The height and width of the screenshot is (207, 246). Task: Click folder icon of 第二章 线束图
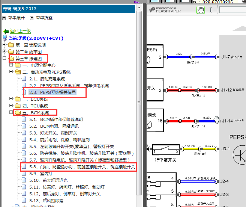[x=11, y=51]
